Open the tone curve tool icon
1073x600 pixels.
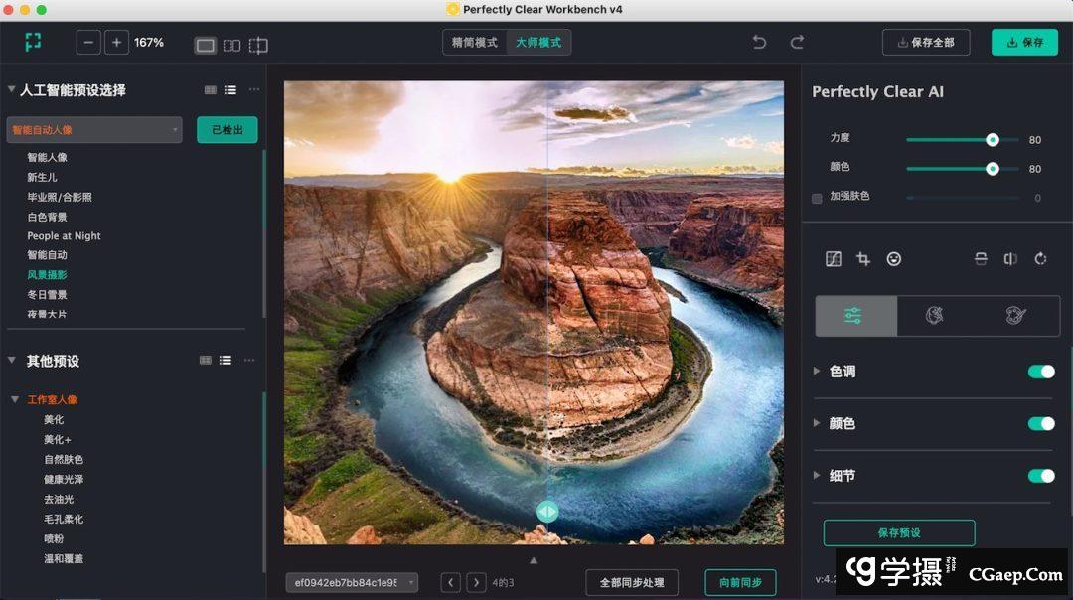click(834, 259)
